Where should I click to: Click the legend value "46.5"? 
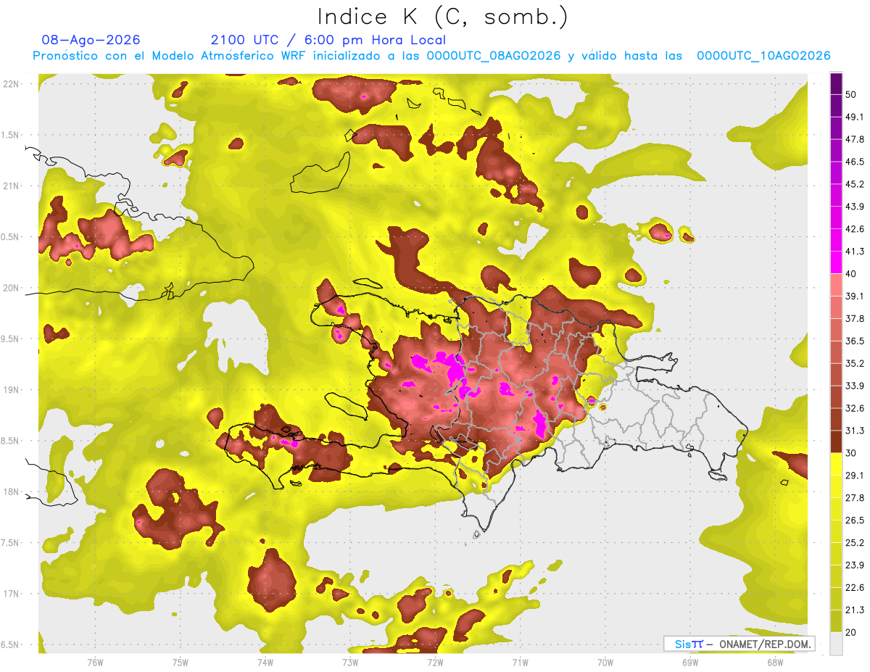855,162
